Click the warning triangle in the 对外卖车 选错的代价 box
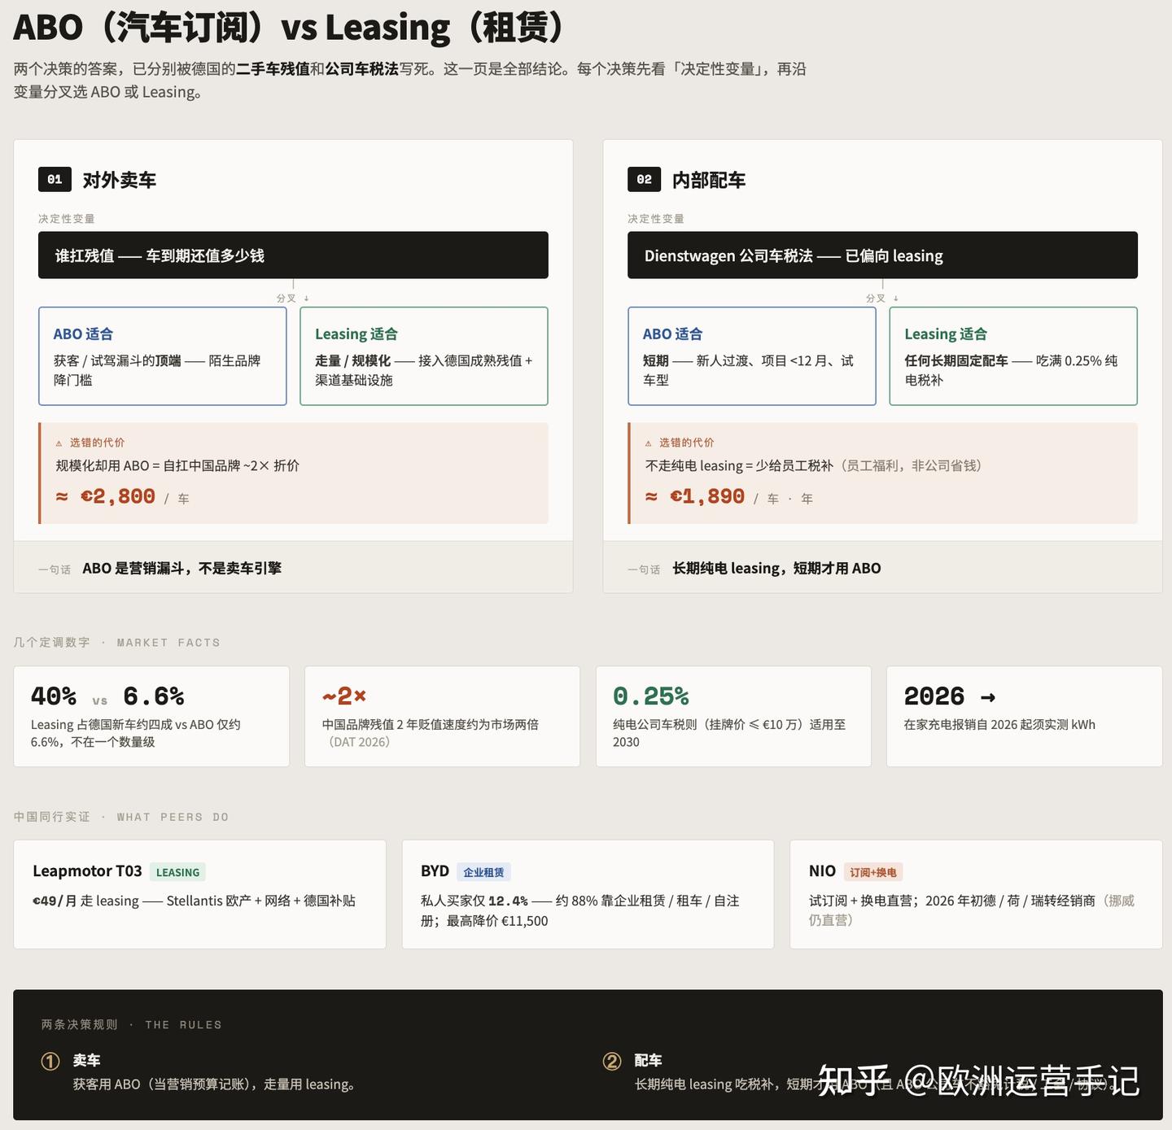 [59, 443]
